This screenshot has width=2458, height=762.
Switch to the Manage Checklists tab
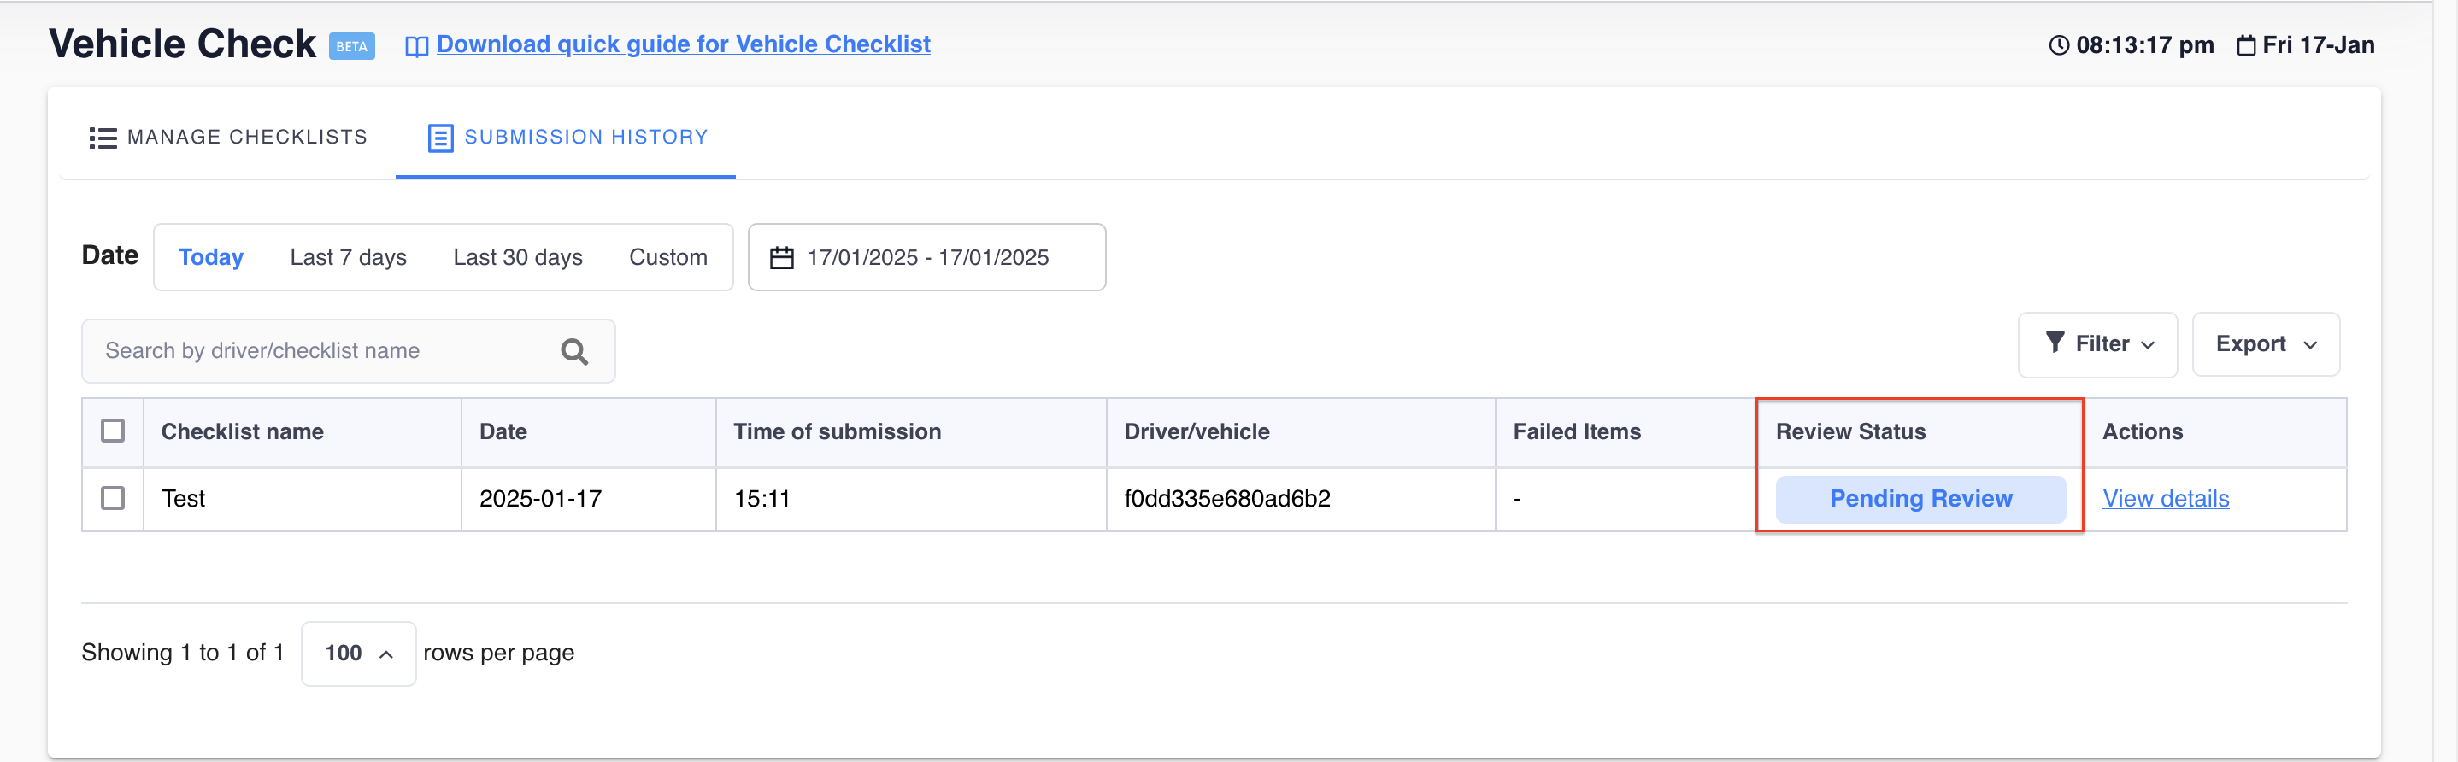point(228,138)
